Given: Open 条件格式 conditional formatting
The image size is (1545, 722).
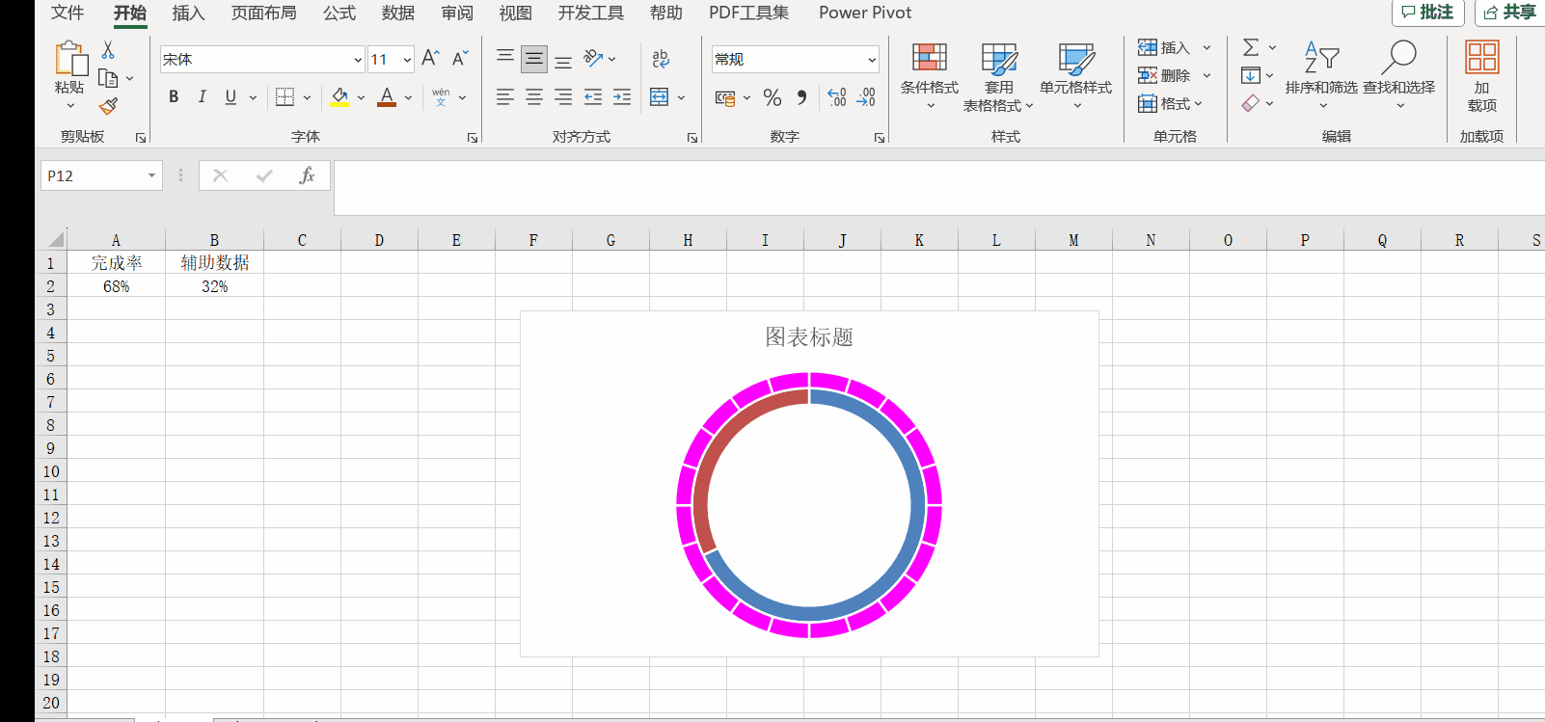Looking at the screenshot, I should pos(930,77).
